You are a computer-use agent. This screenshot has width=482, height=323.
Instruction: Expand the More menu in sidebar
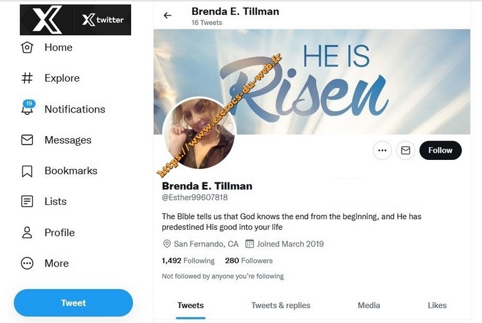[27, 263]
